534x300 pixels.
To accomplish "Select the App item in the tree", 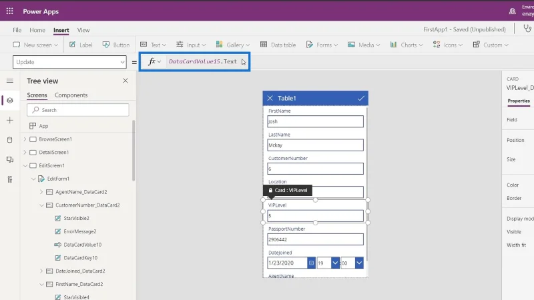I will pyautogui.click(x=43, y=126).
